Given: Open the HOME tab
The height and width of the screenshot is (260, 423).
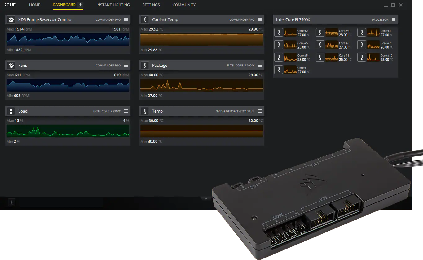Looking at the screenshot, I should (35, 5).
